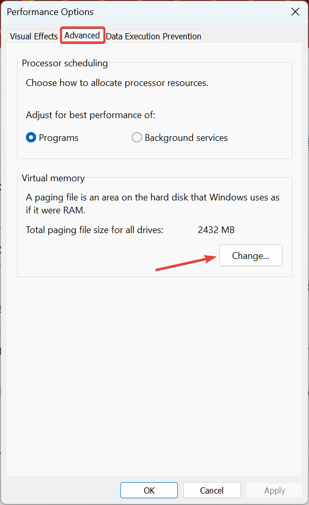Click the 'Programs' label text

58,138
